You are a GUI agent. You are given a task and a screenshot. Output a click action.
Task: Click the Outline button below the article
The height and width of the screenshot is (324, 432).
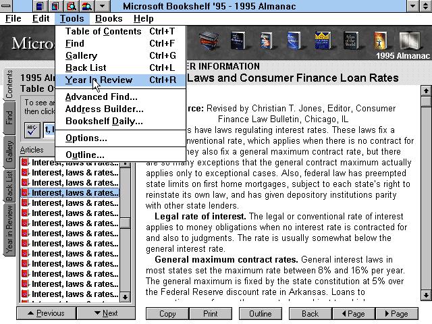261,314
